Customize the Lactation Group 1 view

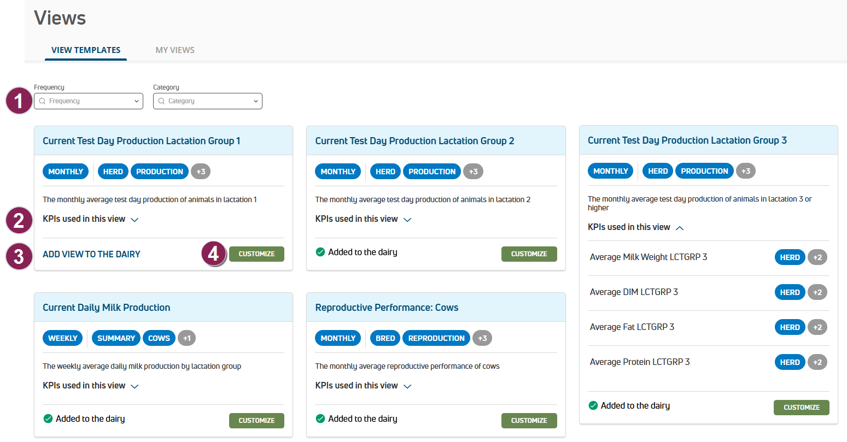click(x=256, y=254)
